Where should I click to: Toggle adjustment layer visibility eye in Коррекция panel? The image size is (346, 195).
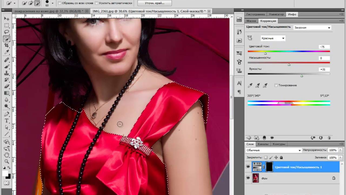point(272,138)
